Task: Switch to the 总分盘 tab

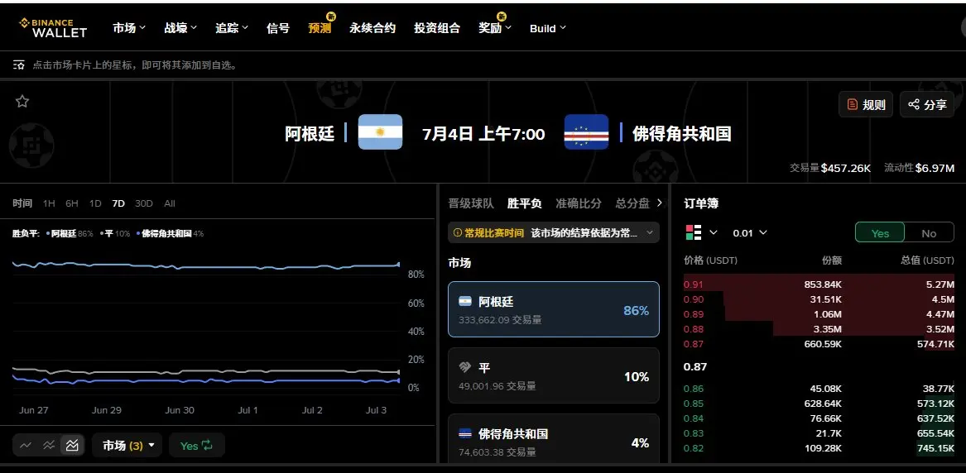Action: (x=632, y=203)
